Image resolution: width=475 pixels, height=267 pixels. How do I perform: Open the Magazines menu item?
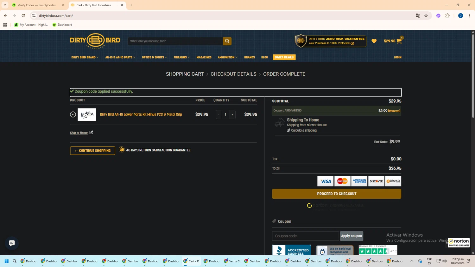[x=204, y=57]
